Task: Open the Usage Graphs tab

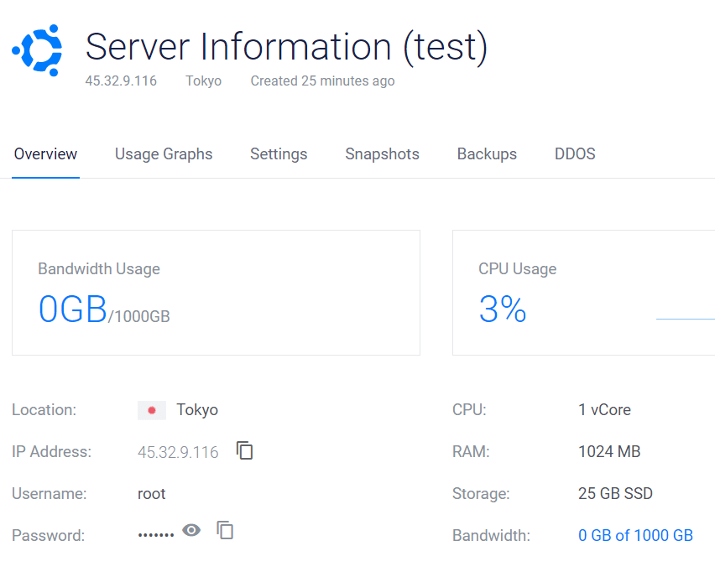Action: (164, 154)
